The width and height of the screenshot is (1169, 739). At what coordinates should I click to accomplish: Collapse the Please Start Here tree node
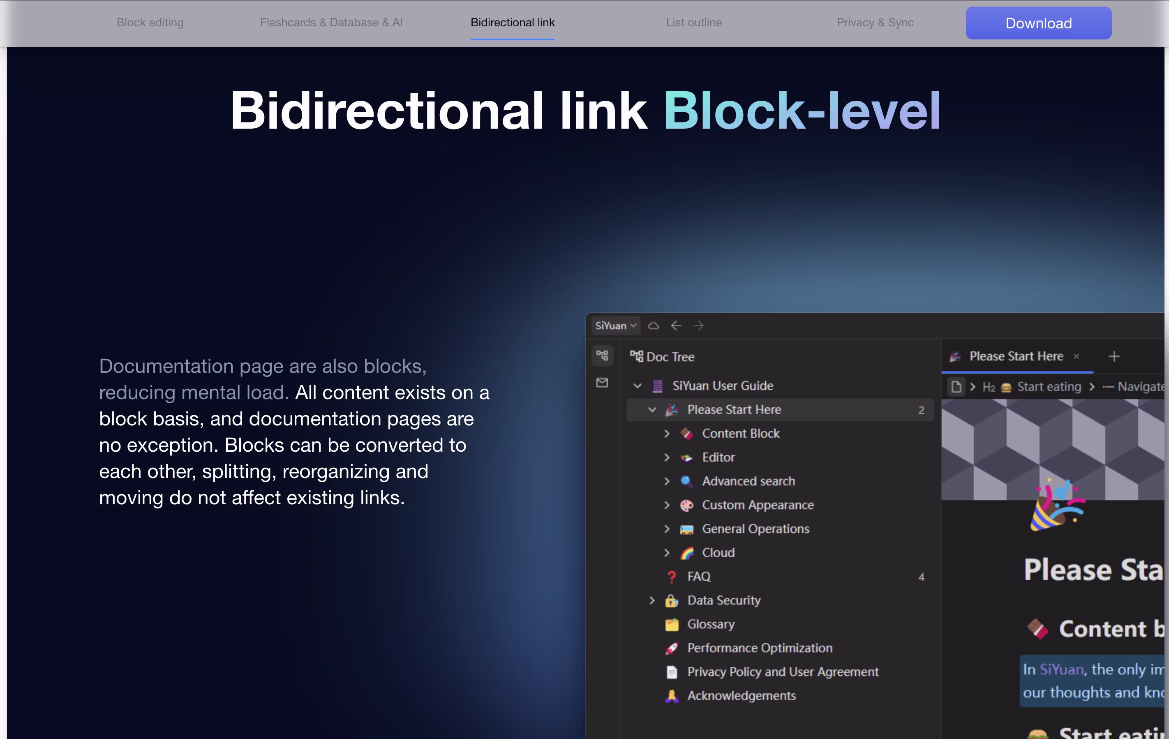pos(652,410)
